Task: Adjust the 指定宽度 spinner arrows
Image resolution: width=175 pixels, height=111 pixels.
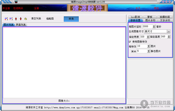Action: 148,37
